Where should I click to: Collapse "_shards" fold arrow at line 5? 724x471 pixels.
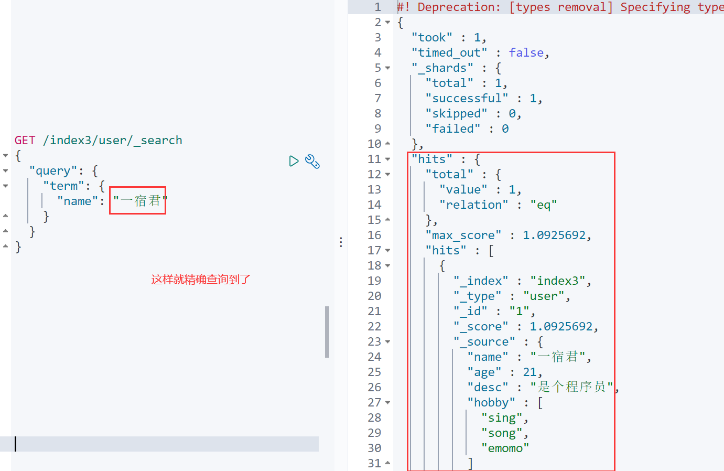pos(388,68)
